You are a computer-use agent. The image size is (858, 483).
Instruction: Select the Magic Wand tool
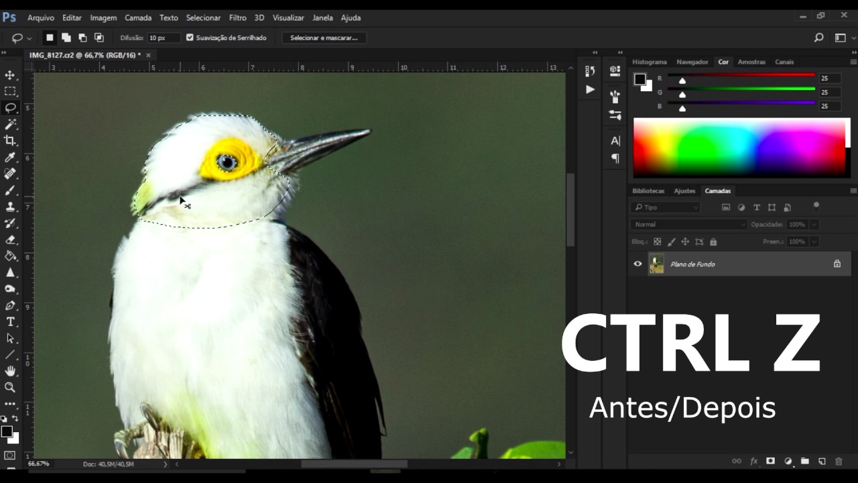coord(10,124)
